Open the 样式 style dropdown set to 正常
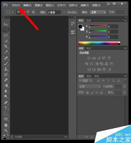The width and height of the screenshot is (131, 143). click(98, 12)
